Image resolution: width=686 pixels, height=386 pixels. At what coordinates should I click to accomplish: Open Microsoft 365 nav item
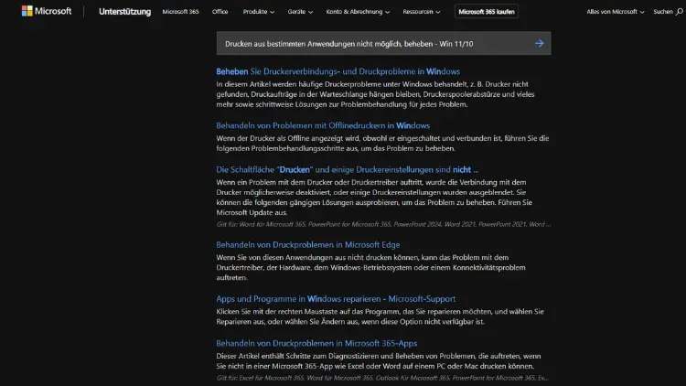click(x=180, y=12)
